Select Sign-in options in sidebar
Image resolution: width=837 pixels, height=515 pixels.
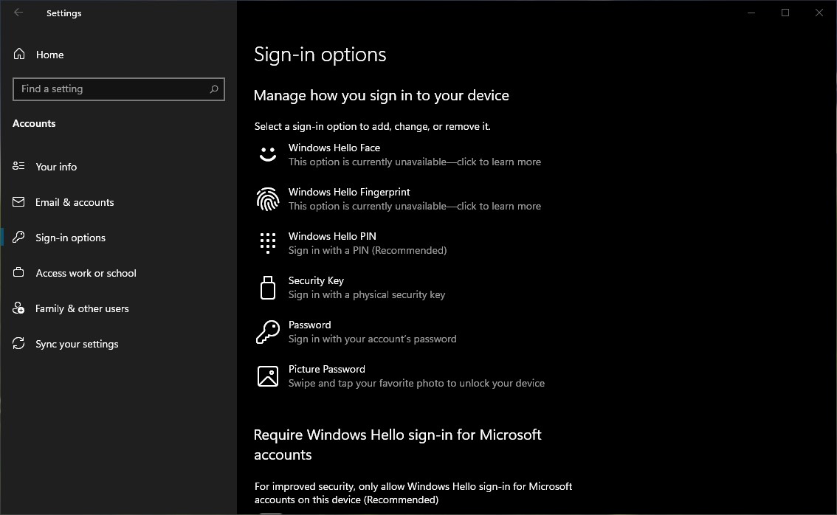click(119, 238)
